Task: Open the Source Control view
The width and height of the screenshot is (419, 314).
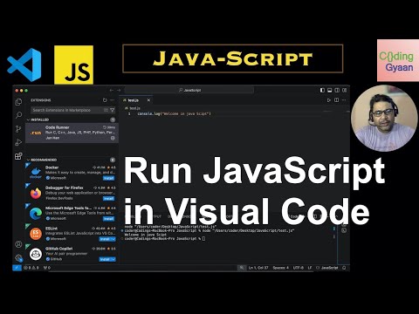Action: pyautogui.click(x=18, y=129)
